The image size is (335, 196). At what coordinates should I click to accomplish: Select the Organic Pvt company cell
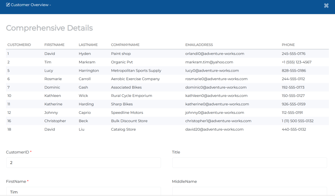[122, 62]
